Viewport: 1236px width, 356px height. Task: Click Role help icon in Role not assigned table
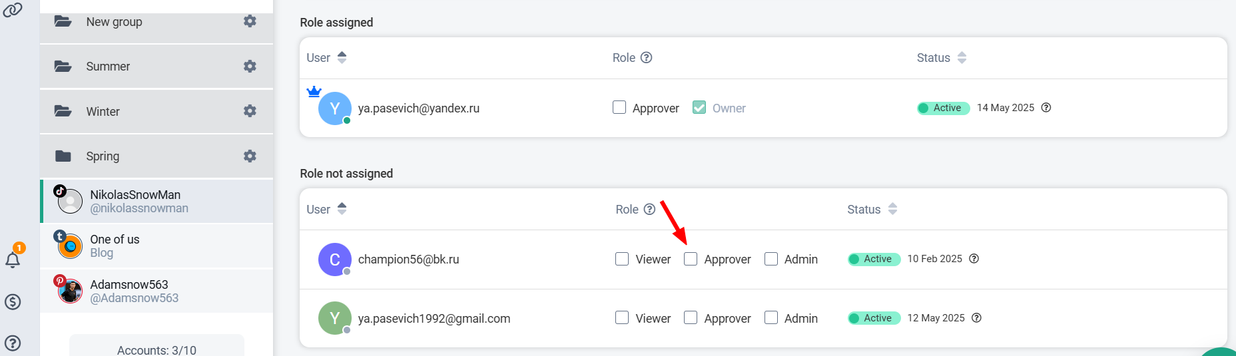(x=649, y=209)
